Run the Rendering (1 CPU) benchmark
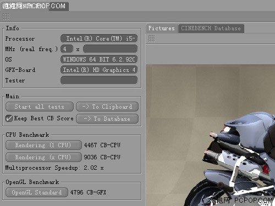The image size is (275, 206). [43, 145]
